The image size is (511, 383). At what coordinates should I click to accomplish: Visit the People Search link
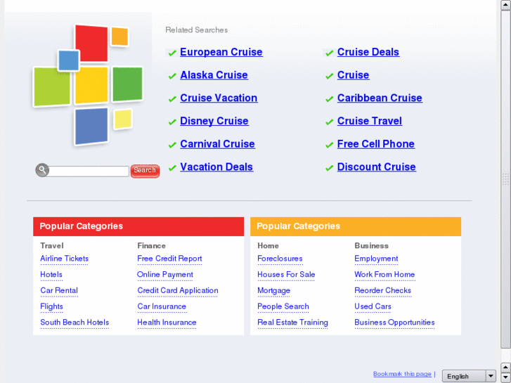tap(283, 306)
